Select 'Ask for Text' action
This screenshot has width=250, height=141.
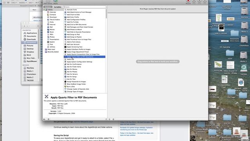click(71, 79)
